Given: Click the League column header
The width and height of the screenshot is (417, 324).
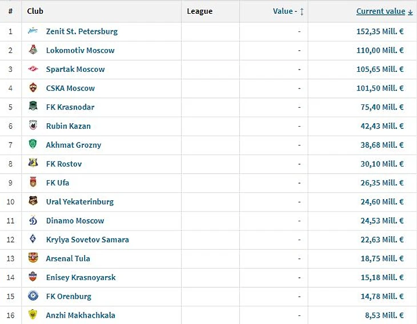Looking at the screenshot, I should pyautogui.click(x=199, y=11).
